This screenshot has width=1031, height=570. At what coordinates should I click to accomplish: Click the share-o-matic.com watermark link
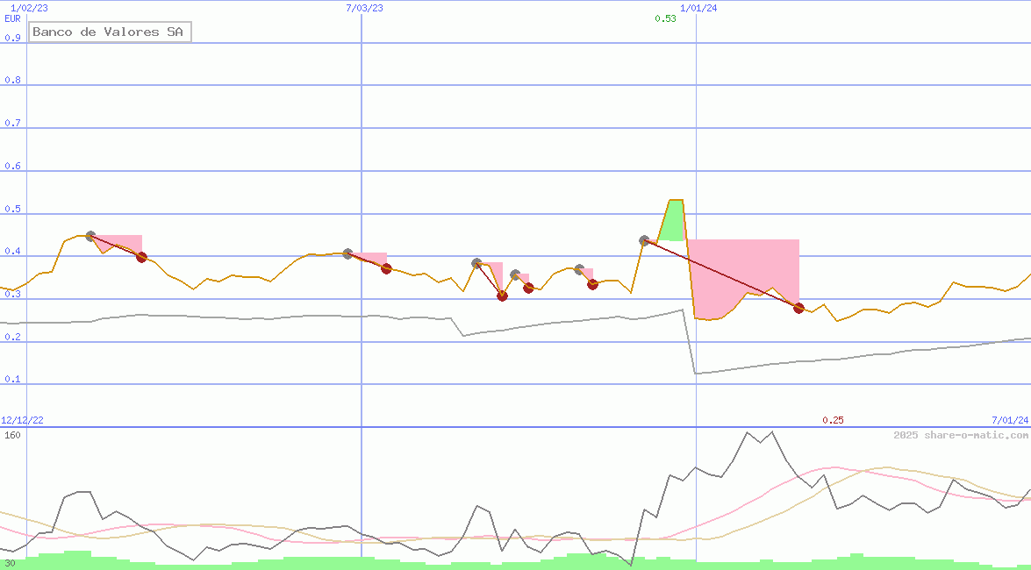tap(961, 435)
